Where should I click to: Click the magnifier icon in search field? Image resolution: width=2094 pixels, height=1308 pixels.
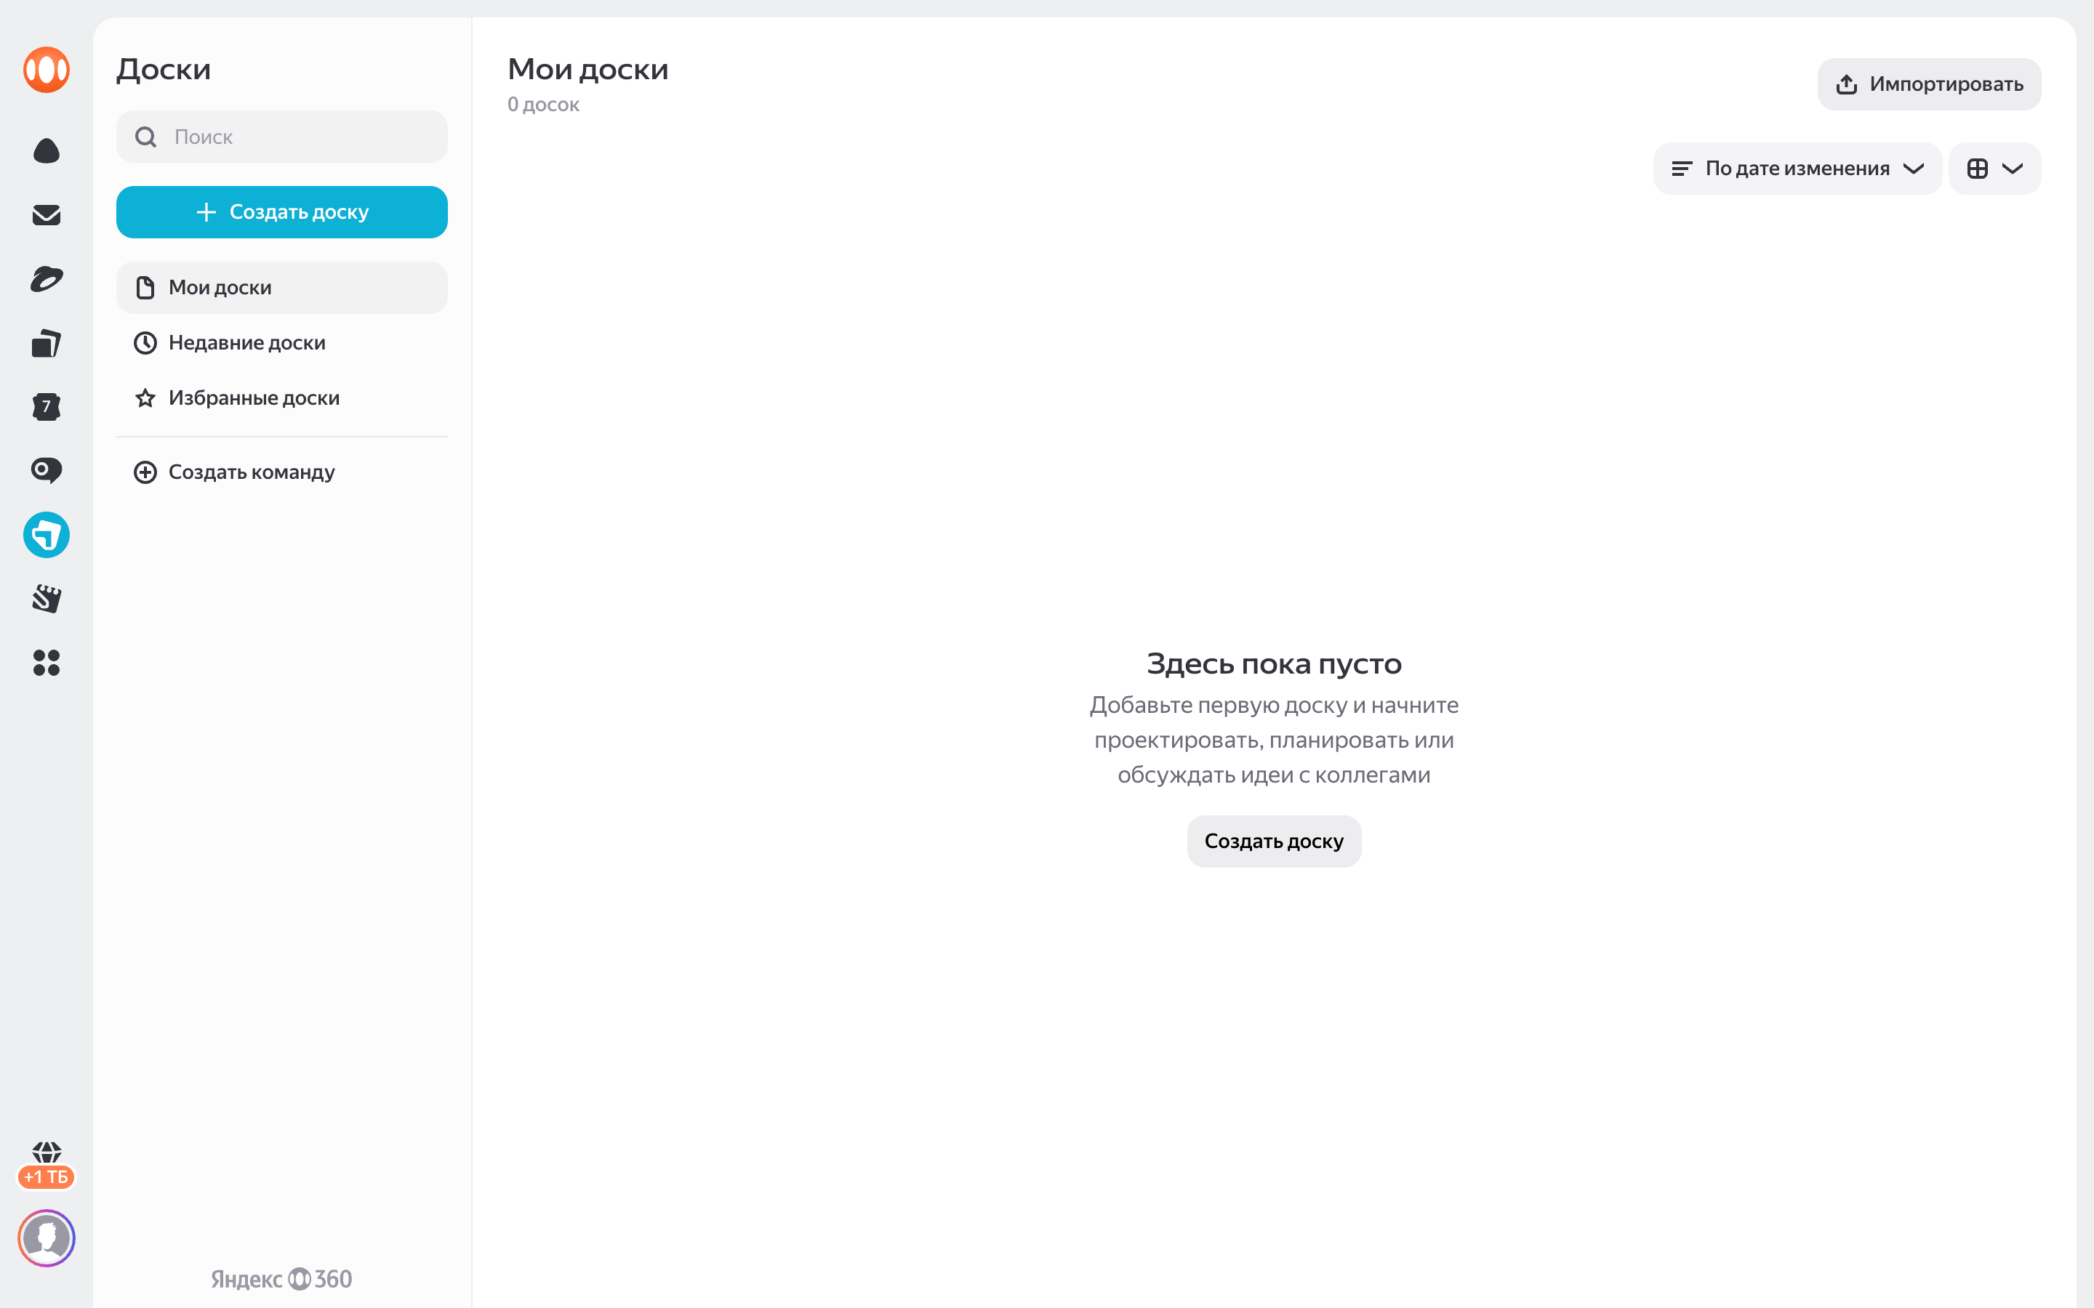tap(145, 137)
